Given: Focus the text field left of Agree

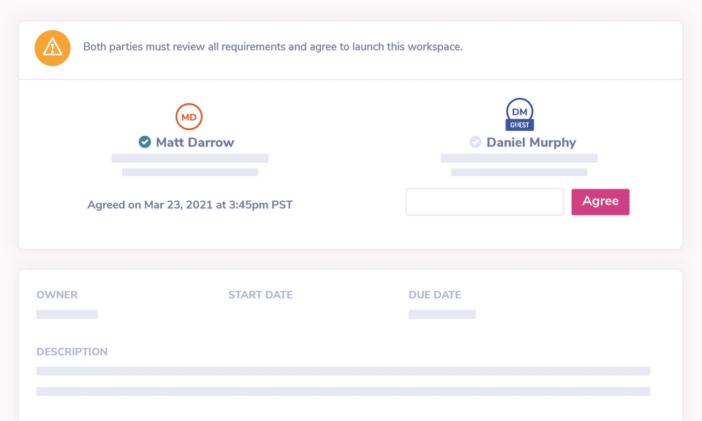Looking at the screenshot, I should (x=484, y=202).
